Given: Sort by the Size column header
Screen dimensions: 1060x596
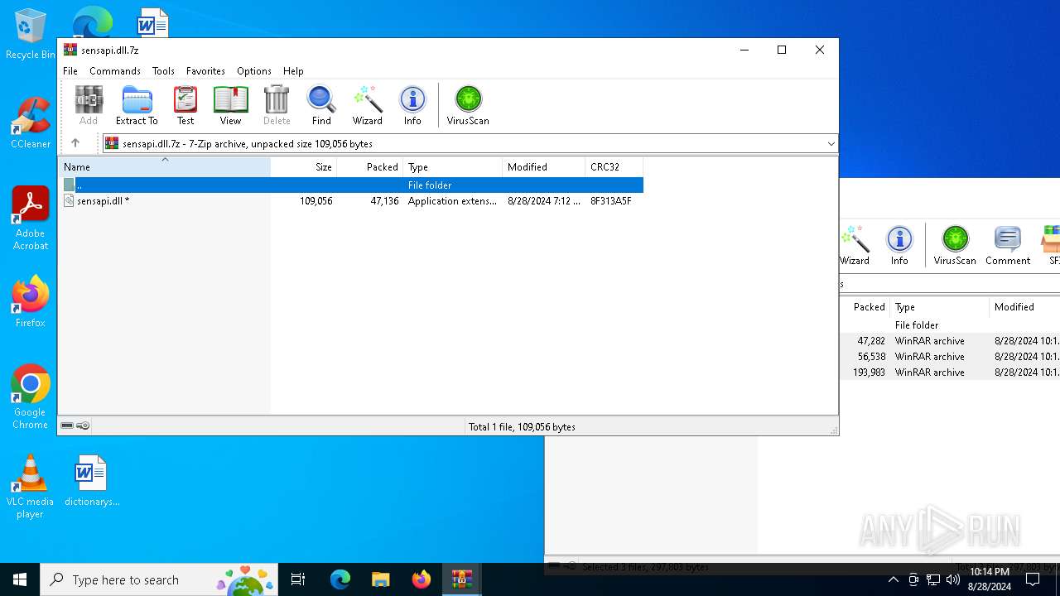Looking at the screenshot, I should point(303,166).
